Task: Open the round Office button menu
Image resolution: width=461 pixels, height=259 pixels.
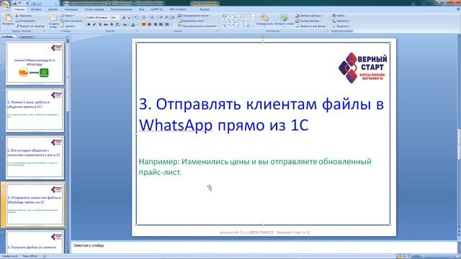Action: click(5, 5)
